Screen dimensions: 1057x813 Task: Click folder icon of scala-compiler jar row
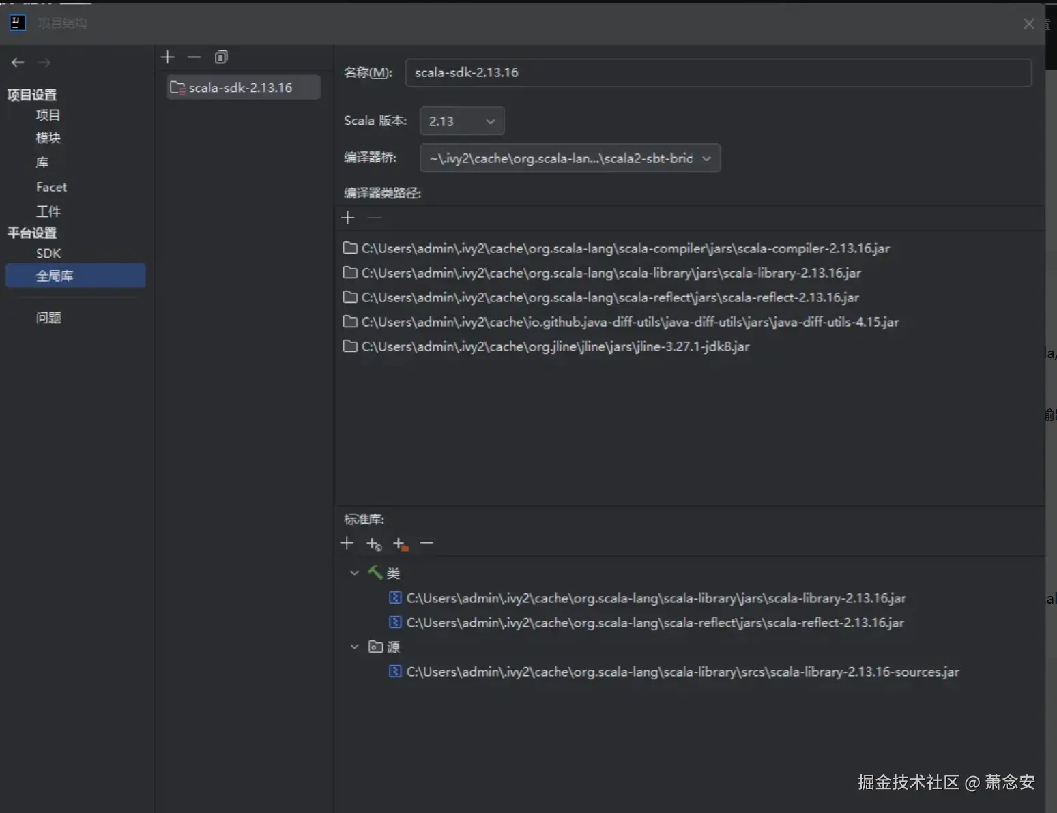350,248
